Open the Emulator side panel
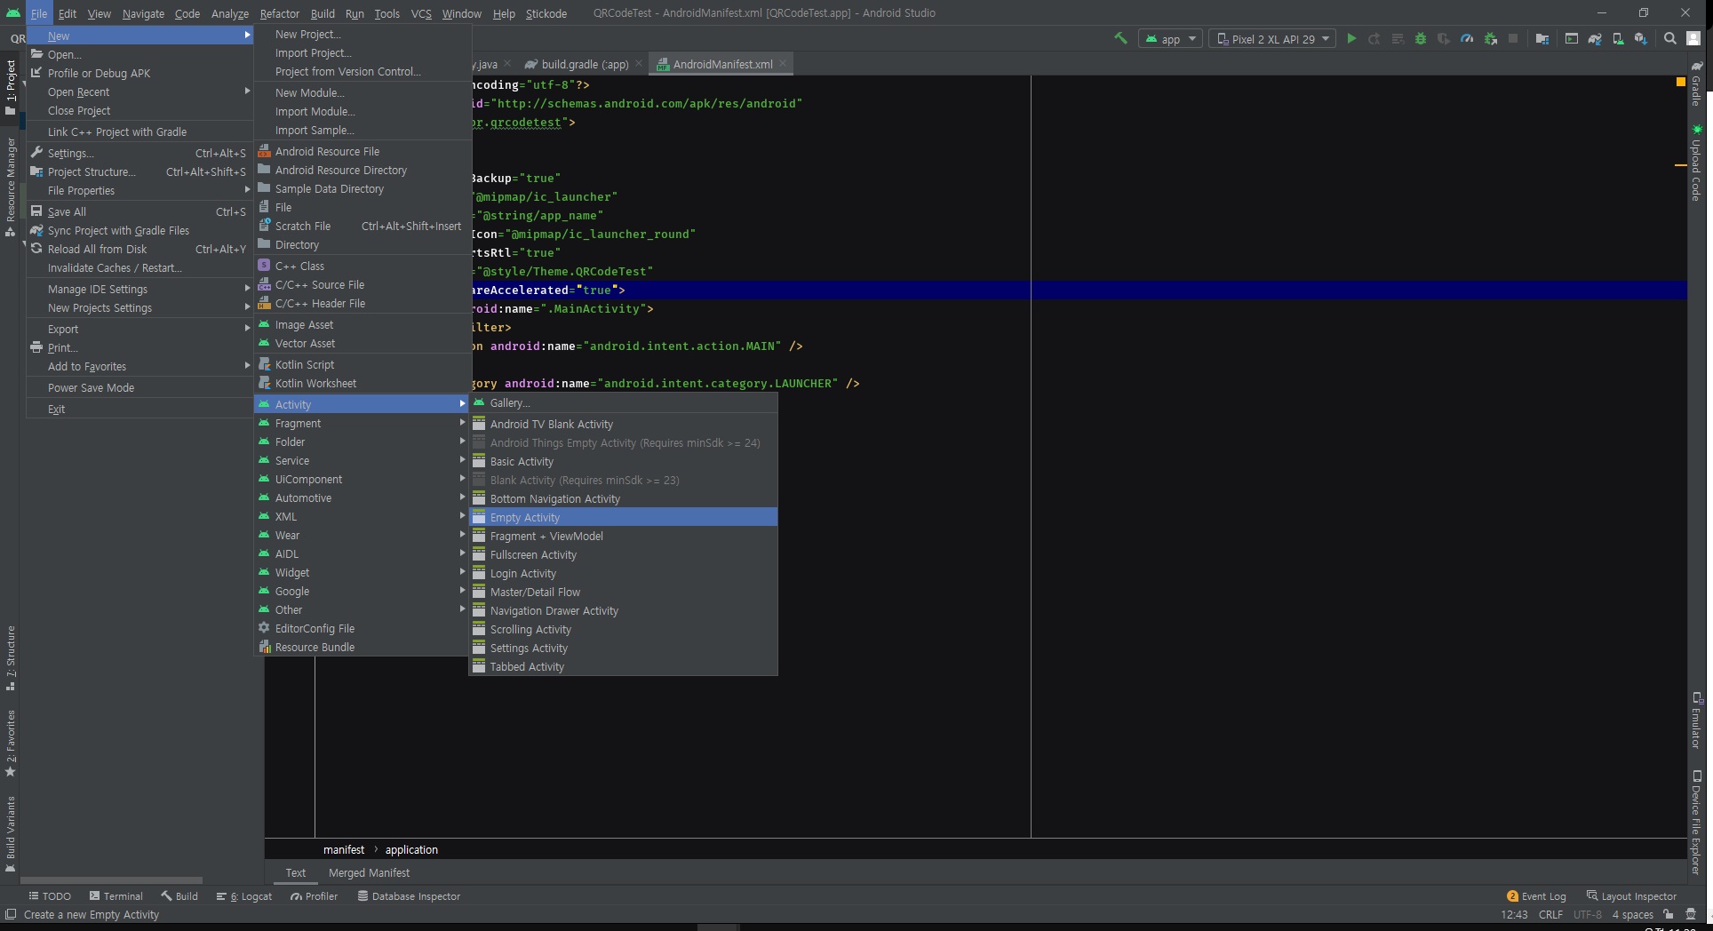Image resolution: width=1713 pixels, height=931 pixels. pyautogui.click(x=1697, y=720)
